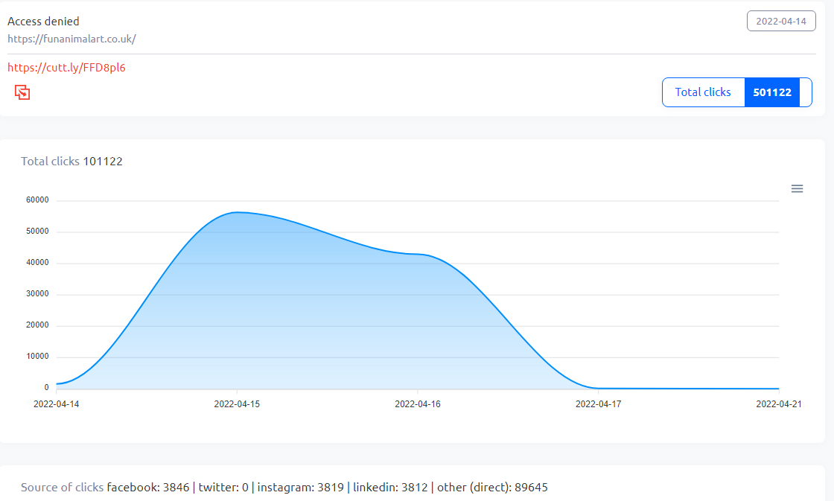Open the cutt.ly/FFD8pl6 short link
Viewport: 834px width, 501px height.
tap(66, 67)
